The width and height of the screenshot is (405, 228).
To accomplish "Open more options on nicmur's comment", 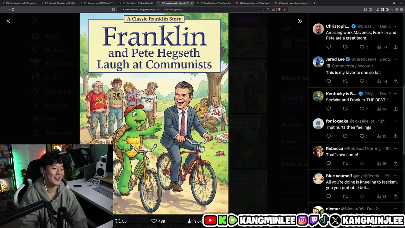I will click(x=396, y=209).
